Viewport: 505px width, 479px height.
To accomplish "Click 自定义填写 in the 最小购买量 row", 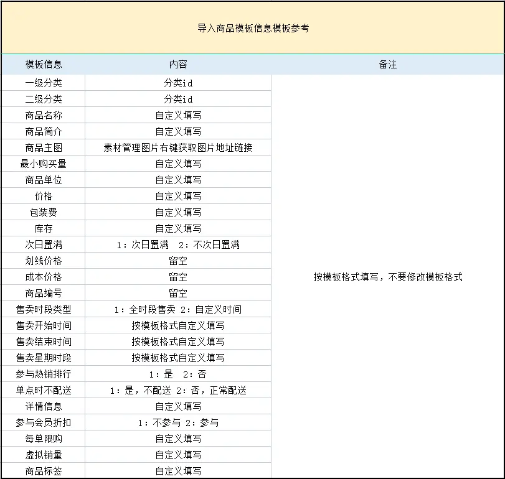I will [x=178, y=164].
